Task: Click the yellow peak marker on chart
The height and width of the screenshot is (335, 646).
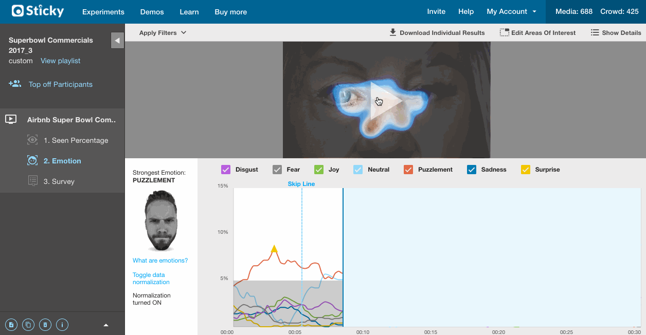Action: [x=274, y=249]
